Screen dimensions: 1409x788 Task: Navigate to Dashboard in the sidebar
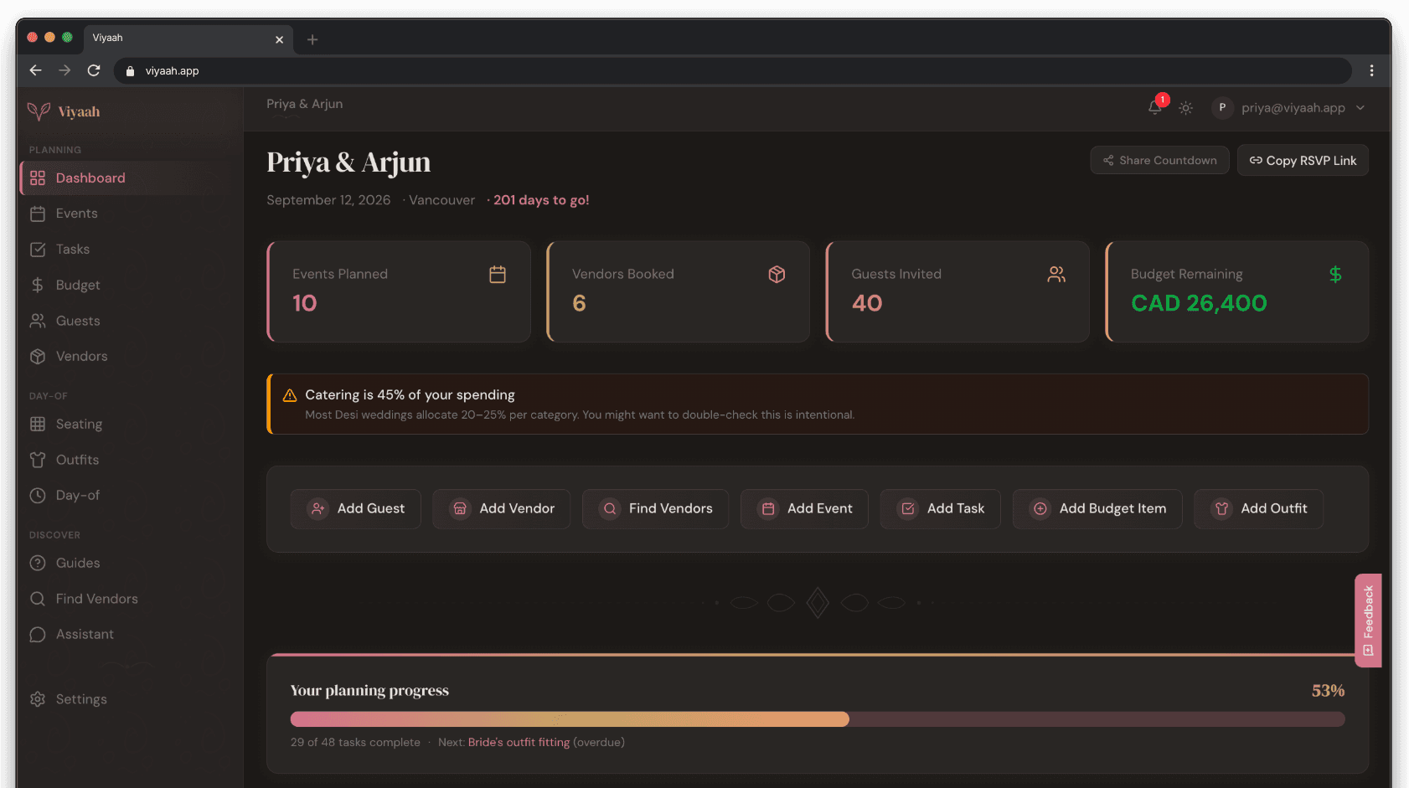(90, 178)
